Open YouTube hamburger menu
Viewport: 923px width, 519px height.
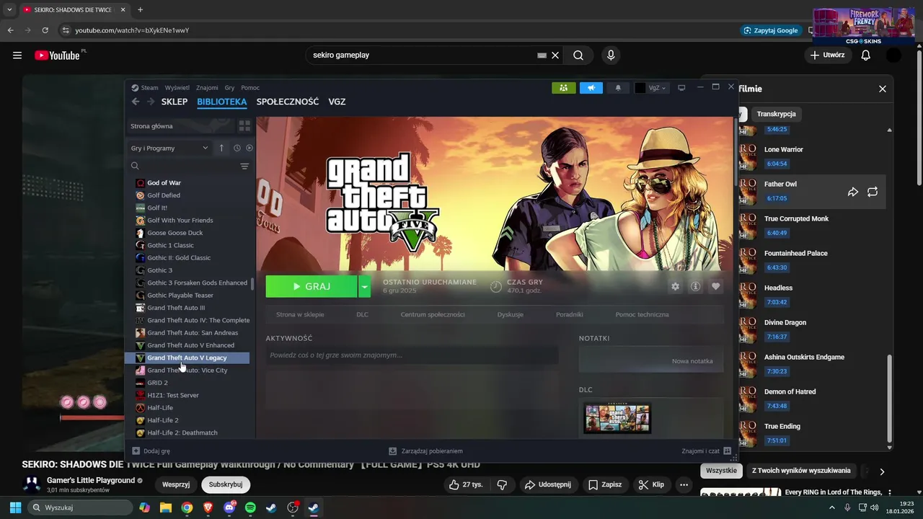[17, 55]
